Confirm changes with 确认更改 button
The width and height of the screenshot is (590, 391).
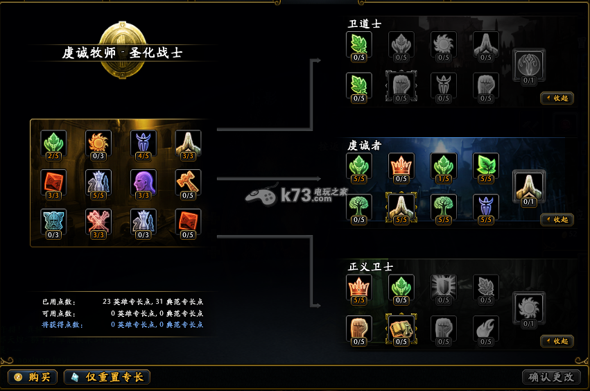(551, 377)
